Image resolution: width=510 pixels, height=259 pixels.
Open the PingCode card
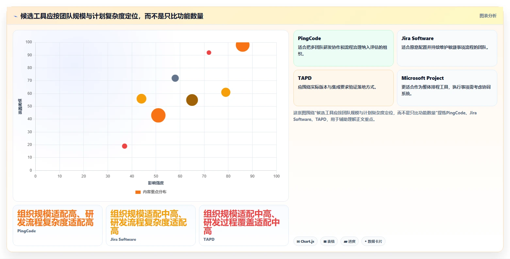(x=343, y=48)
